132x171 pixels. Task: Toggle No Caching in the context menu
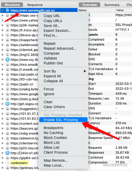coord(53,133)
